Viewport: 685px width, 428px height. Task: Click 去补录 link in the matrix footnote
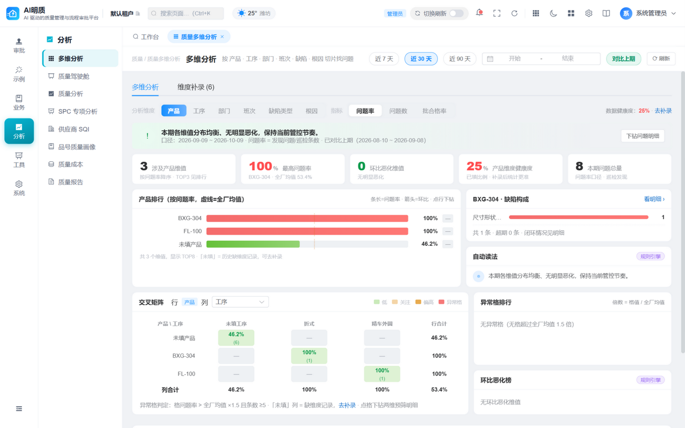[x=347, y=405]
